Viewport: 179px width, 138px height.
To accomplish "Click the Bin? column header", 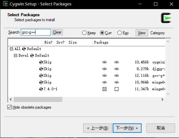I will [48, 42].
